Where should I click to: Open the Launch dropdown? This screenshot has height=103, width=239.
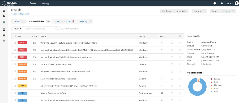pos(199,11)
